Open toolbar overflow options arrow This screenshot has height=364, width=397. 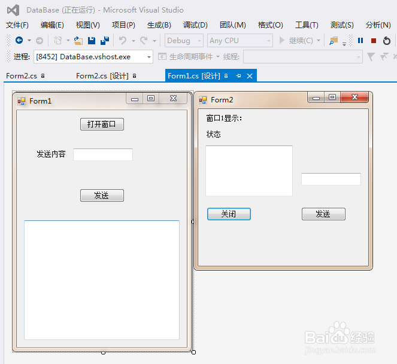[x=344, y=44]
